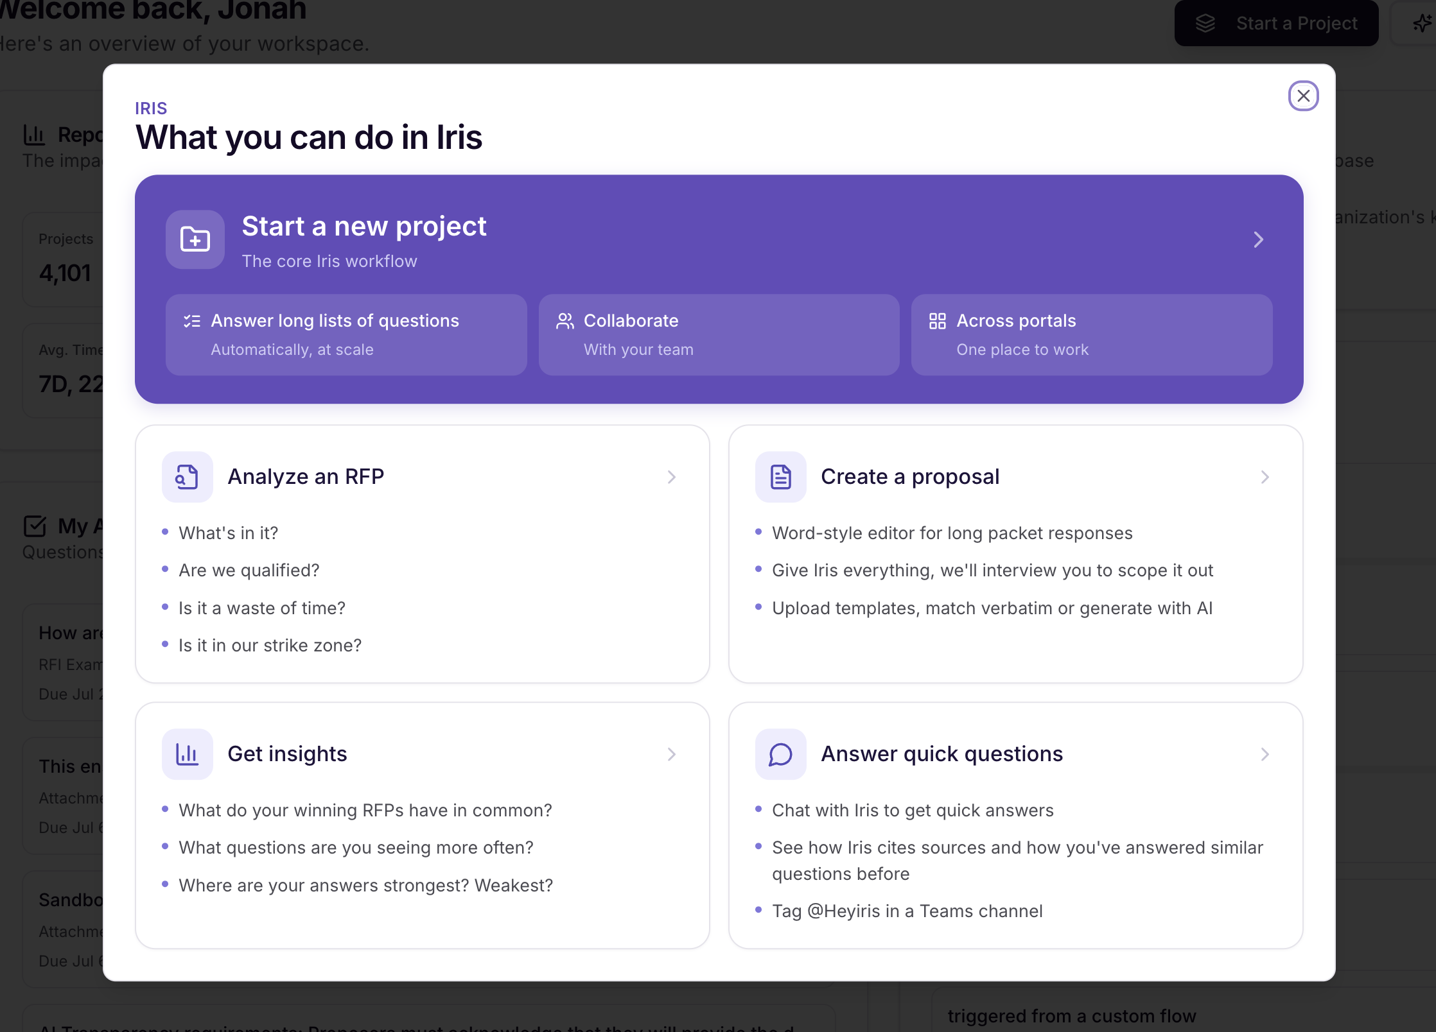This screenshot has height=1032, width=1436.
Task: Open the Analyze an RFP card title
Action: coord(306,477)
